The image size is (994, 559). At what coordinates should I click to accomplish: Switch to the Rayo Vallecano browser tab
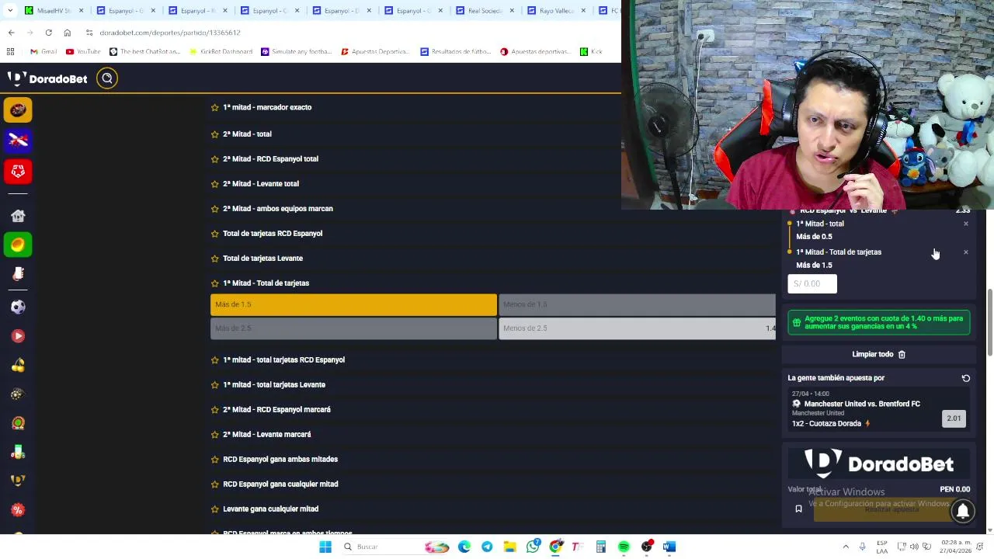click(x=555, y=11)
